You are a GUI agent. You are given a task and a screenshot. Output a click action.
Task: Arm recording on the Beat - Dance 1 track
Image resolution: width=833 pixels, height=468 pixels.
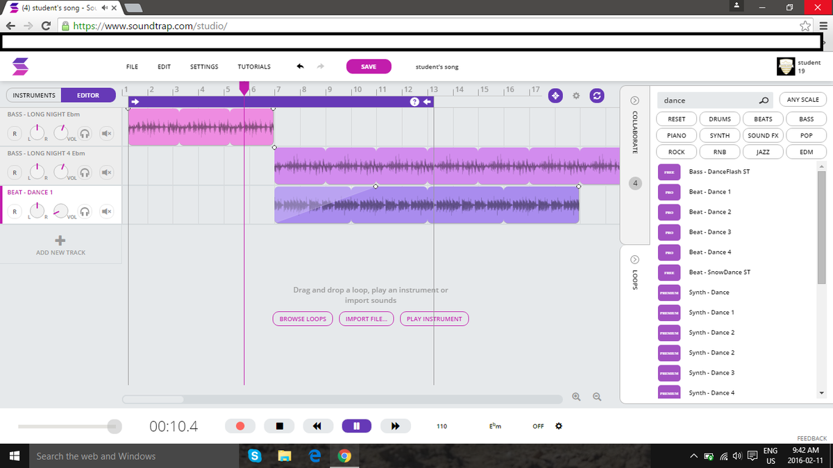(x=14, y=211)
